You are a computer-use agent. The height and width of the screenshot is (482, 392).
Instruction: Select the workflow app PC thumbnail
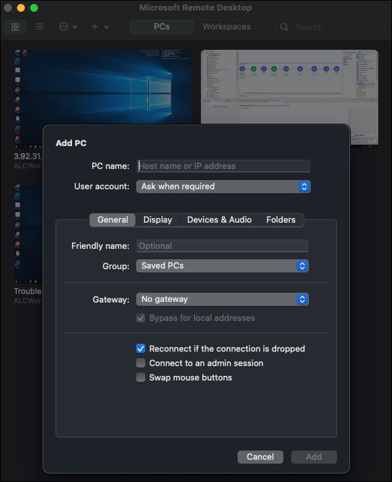pos(289,87)
